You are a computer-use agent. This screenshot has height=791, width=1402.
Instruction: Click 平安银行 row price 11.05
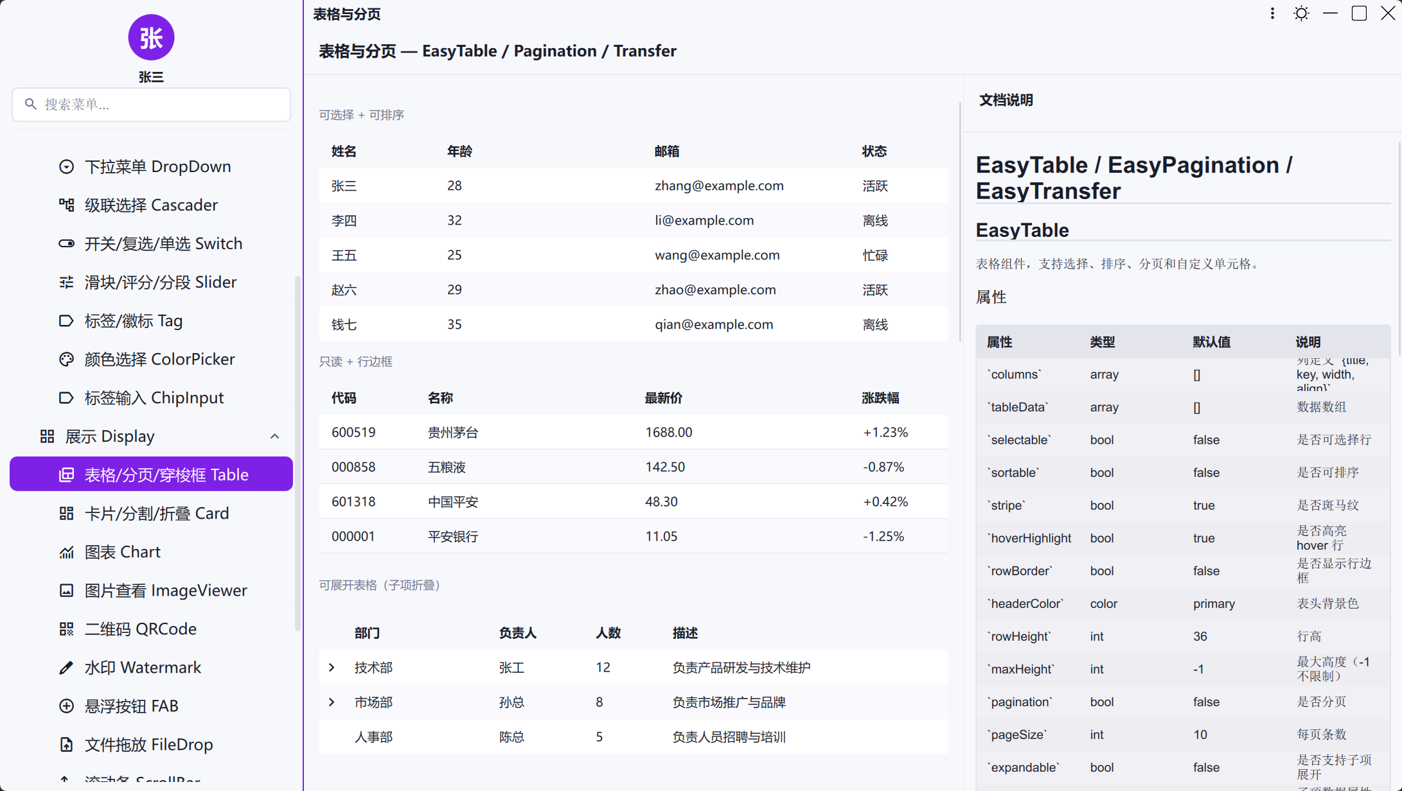coord(661,537)
